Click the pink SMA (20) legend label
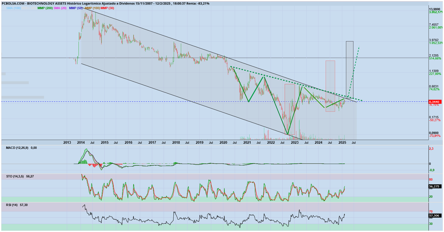This screenshot has width=444, height=232. 60,8
